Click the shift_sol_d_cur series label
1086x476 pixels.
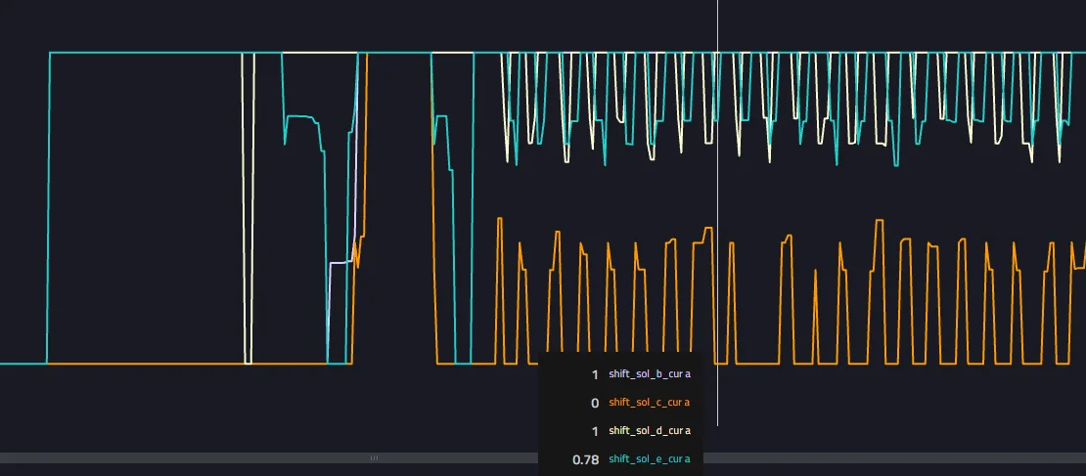649,431
